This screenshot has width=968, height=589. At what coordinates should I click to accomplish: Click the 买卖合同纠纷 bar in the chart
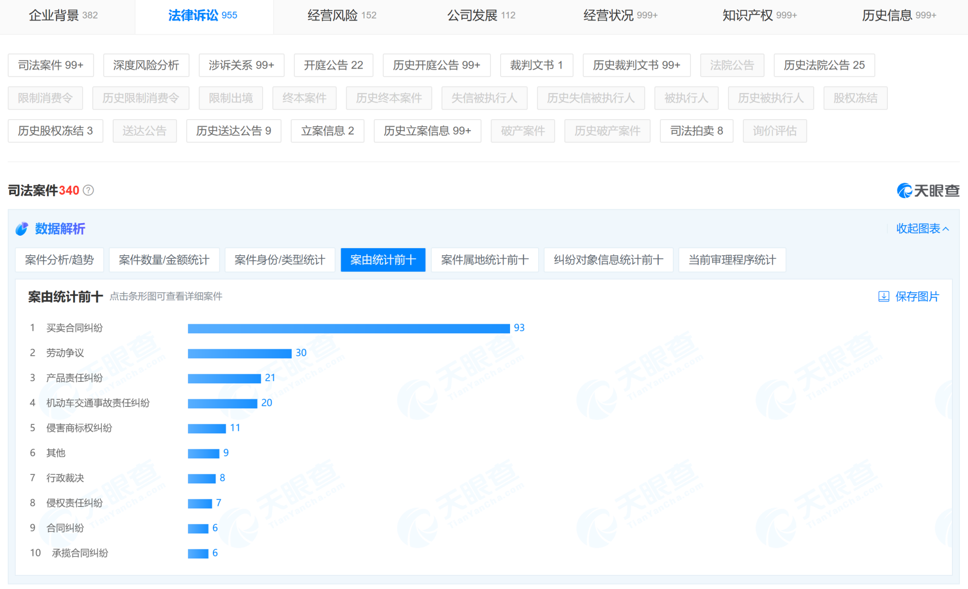click(x=348, y=328)
